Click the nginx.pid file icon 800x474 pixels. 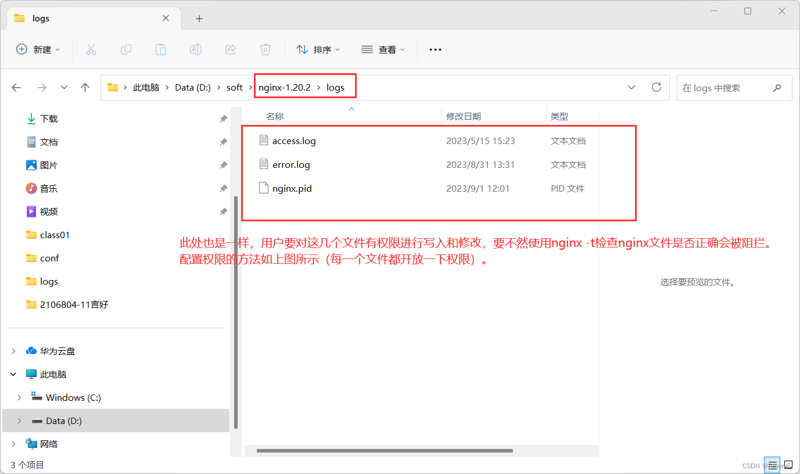(264, 188)
